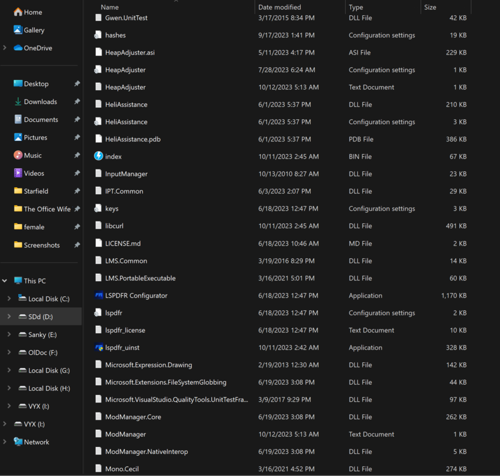Select the This PC monitor icon
This screenshot has height=476, width=500.
[x=18, y=281]
